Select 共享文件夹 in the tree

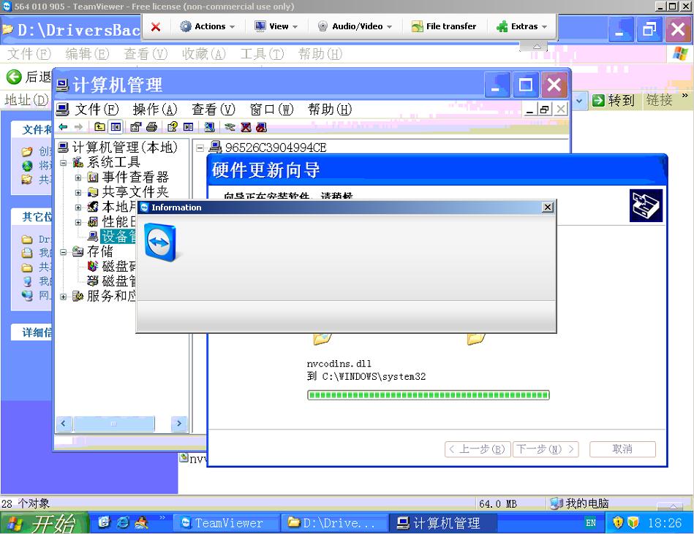(135, 192)
